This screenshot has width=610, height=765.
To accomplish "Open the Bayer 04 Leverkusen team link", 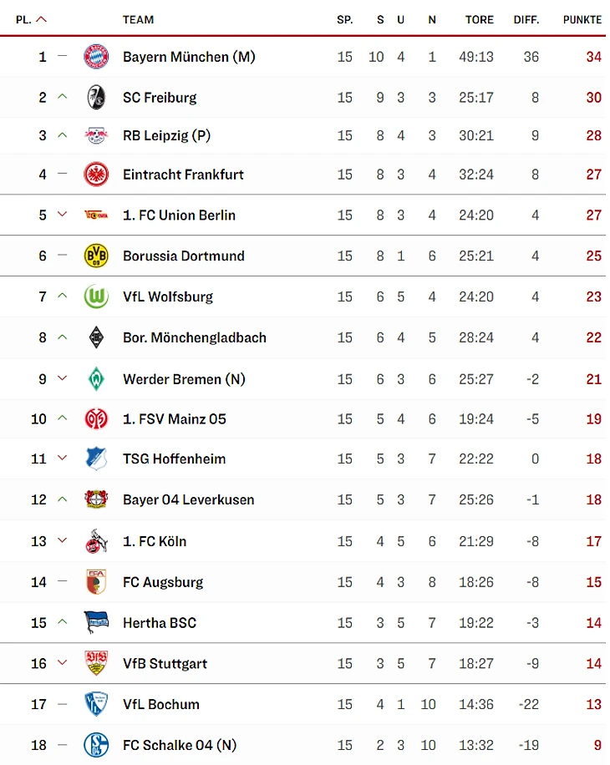I will tap(188, 499).
